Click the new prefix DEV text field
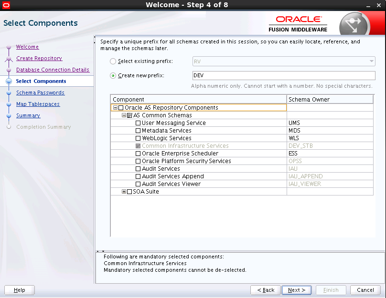 (x=284, y=75)
